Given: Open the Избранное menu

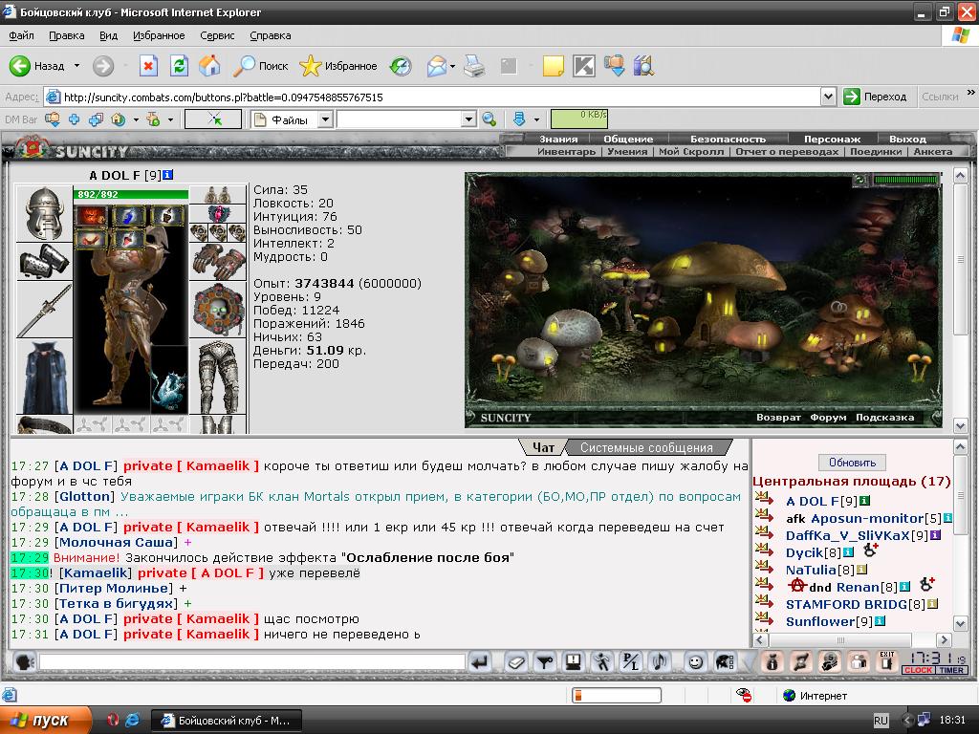Looking at the screenshot, I should 159,35.
